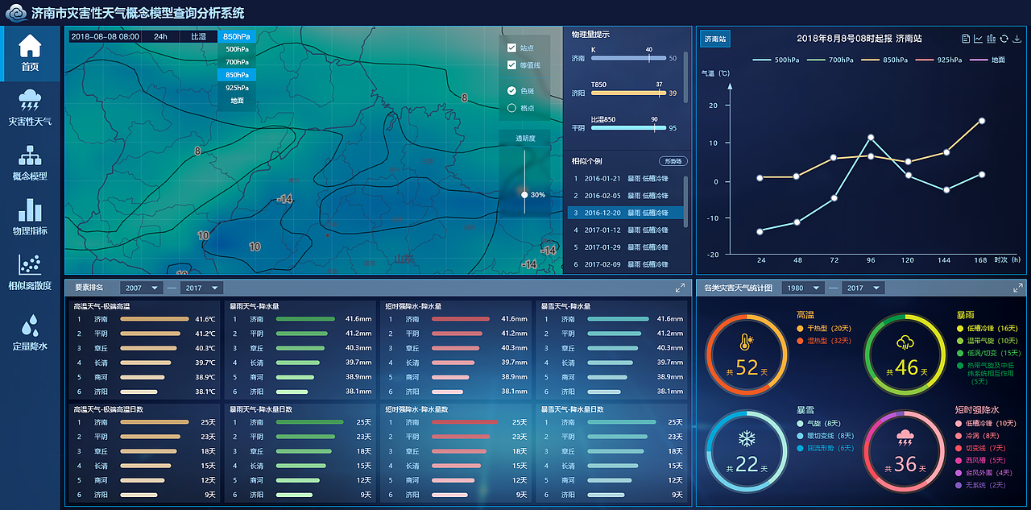Open 定量降水 water drops sidebar icon

[x=30, y=325]
